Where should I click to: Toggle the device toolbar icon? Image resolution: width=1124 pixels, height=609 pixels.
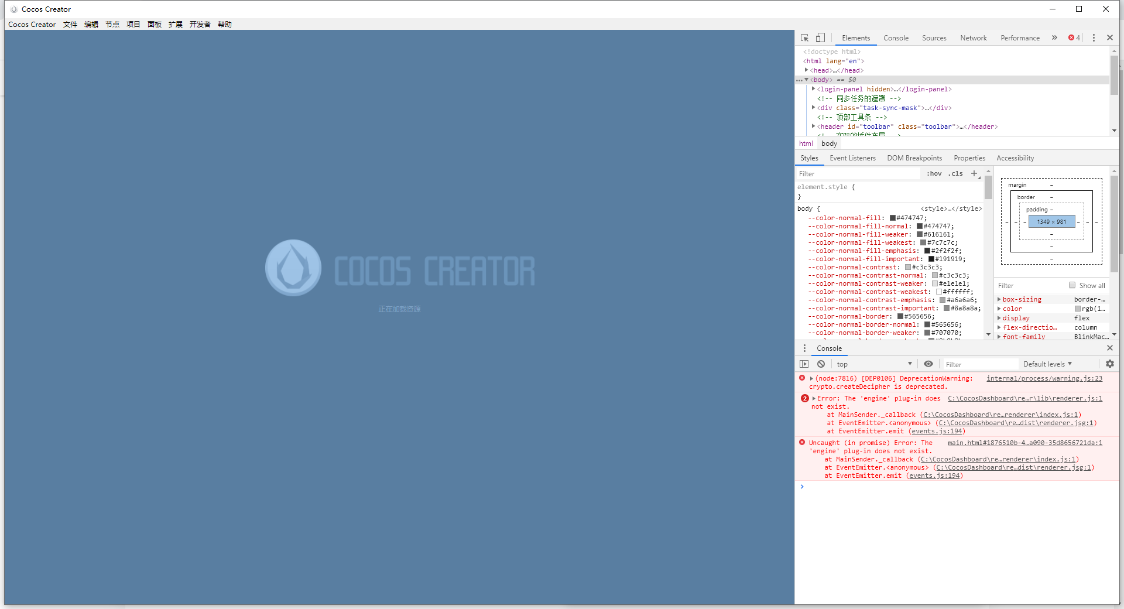820,37
